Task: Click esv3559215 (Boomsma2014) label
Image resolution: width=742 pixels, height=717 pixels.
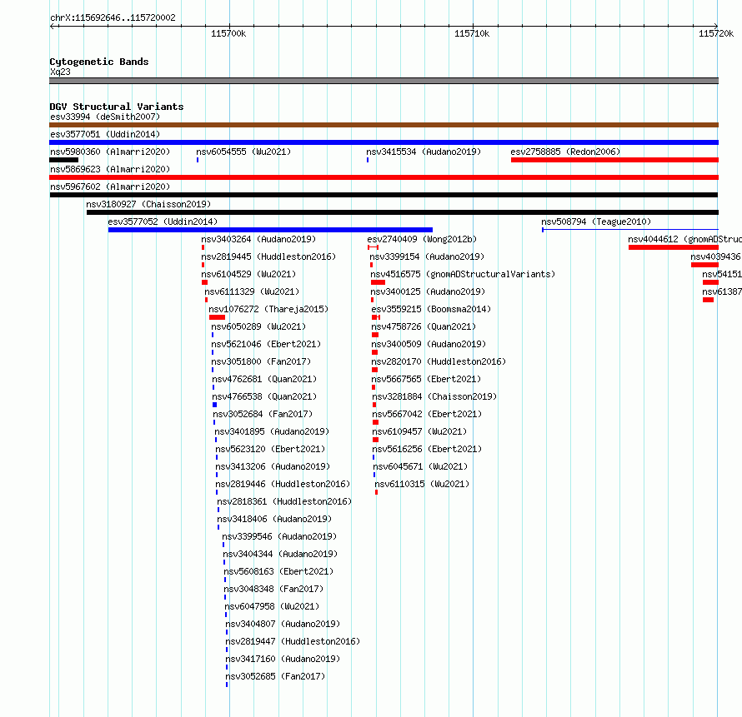Action: pos(431,309)
